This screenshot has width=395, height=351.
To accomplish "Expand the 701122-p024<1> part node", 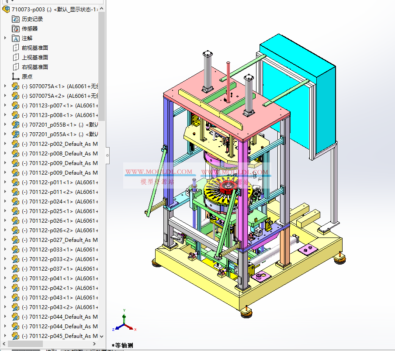I will tap(5, 201).
